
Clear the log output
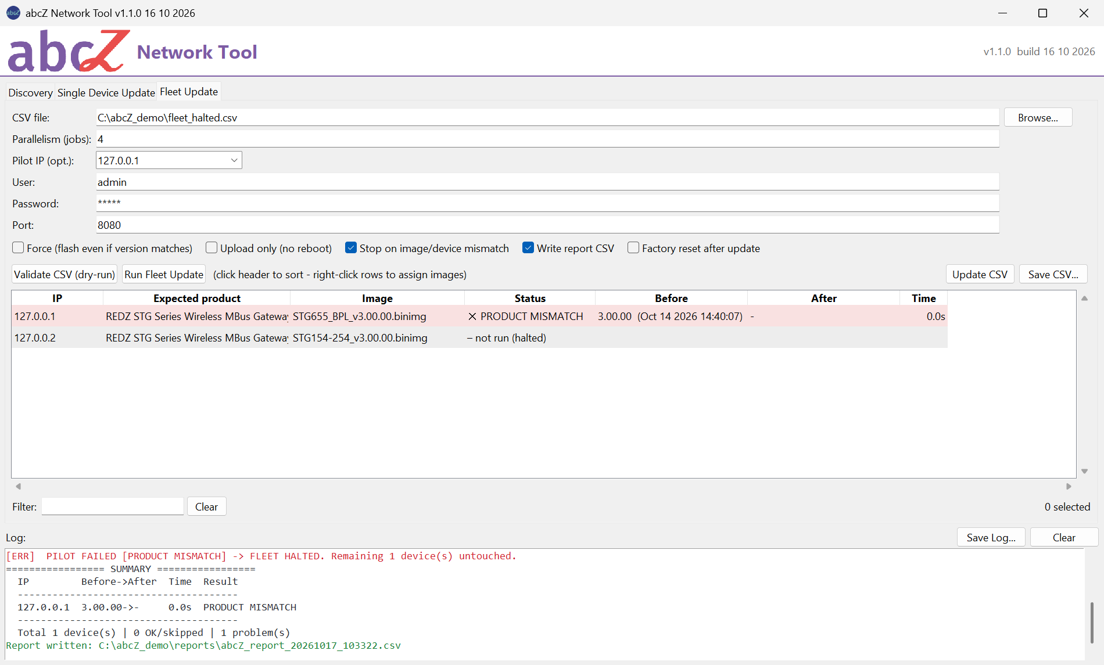point(1064,537)
